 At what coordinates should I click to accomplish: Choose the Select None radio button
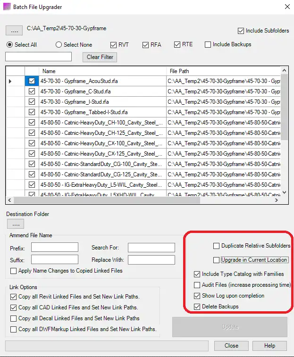[x=59, y=45]
